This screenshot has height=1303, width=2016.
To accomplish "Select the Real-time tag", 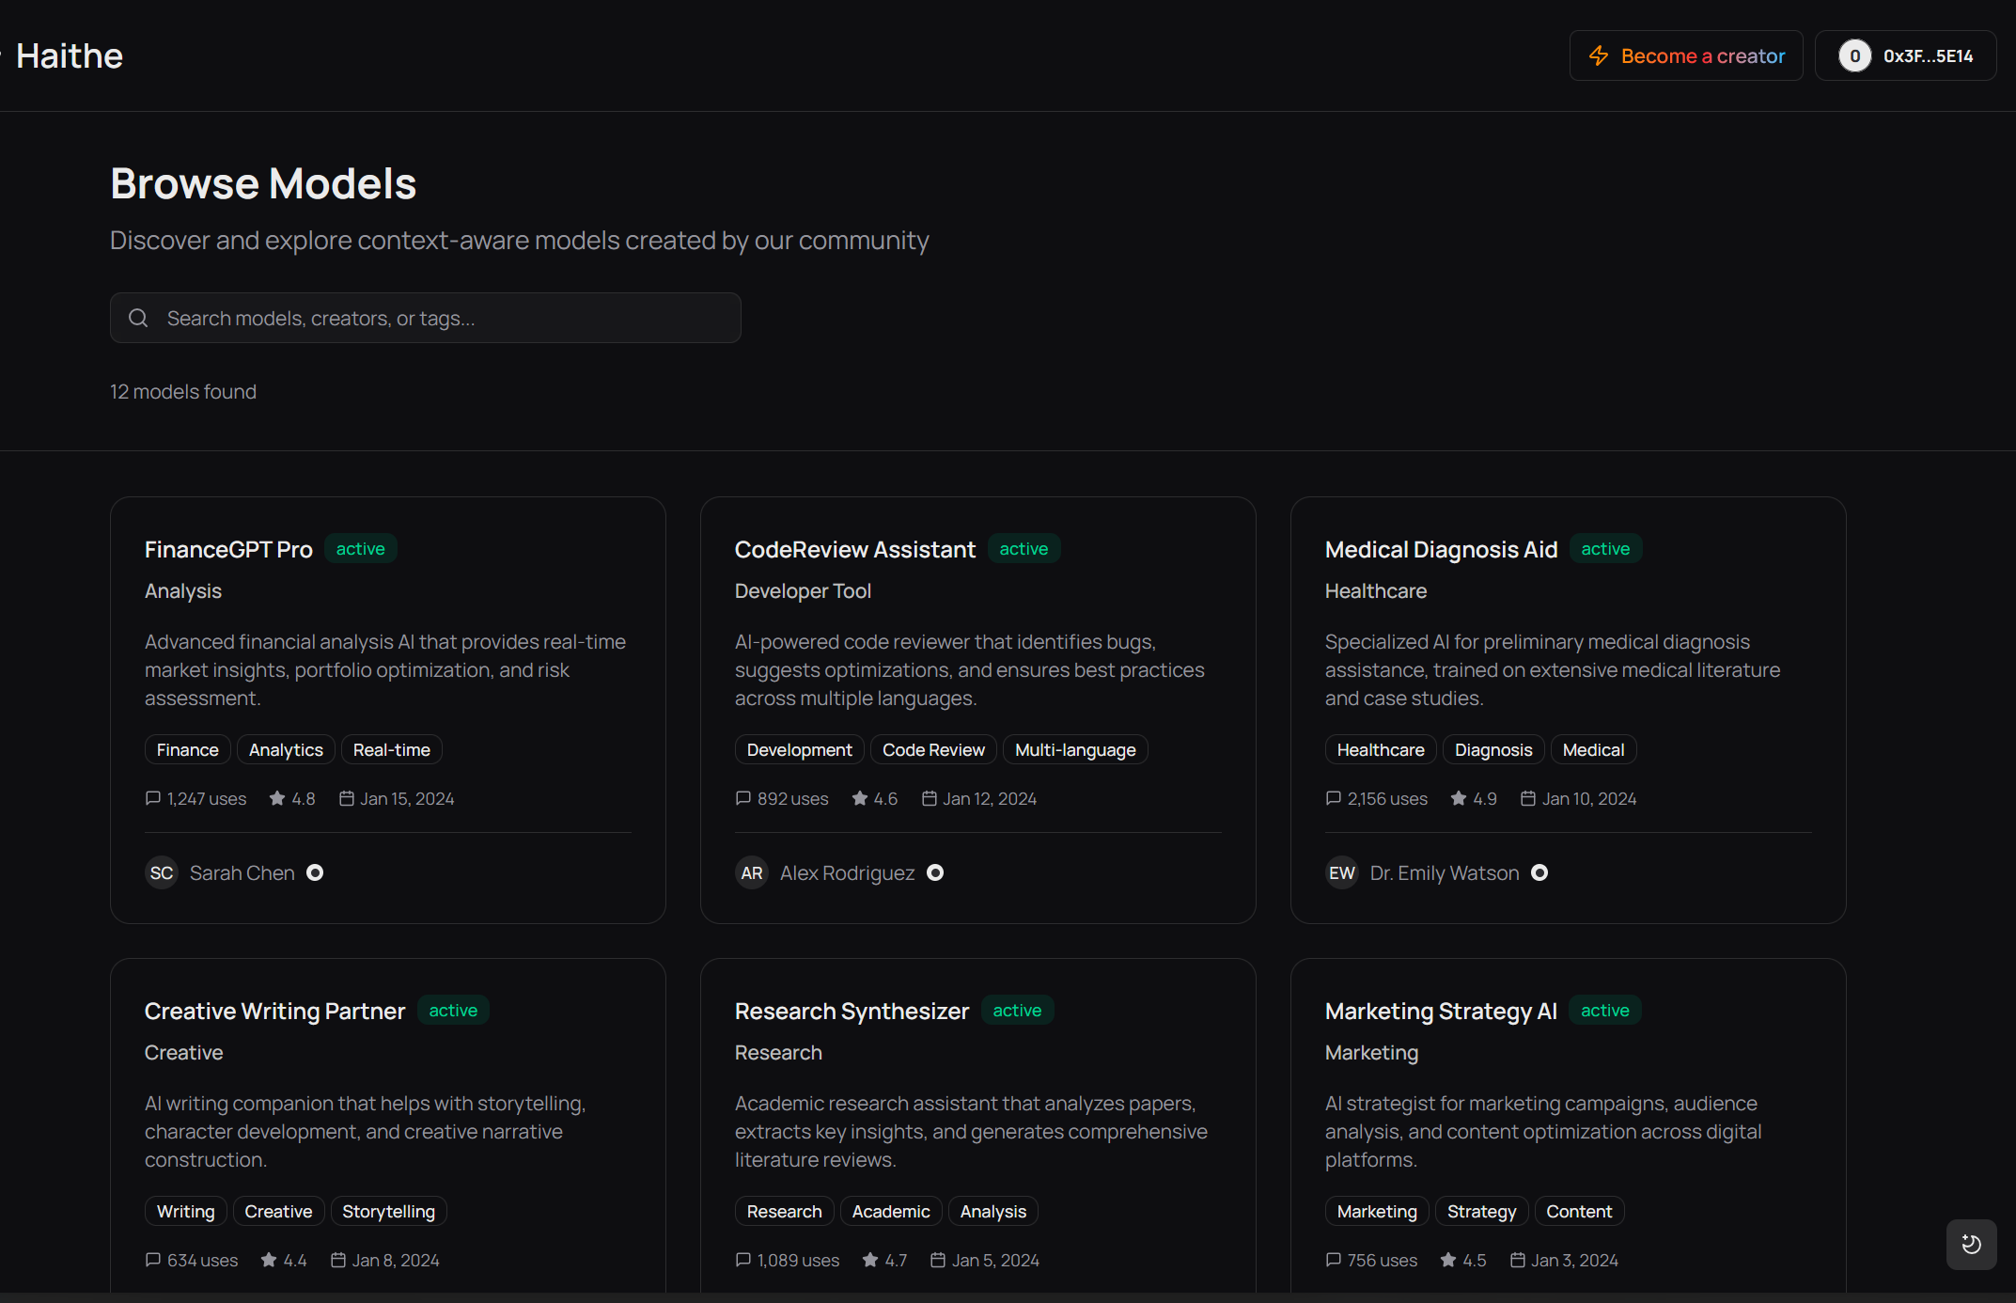I will pos(392,749).
